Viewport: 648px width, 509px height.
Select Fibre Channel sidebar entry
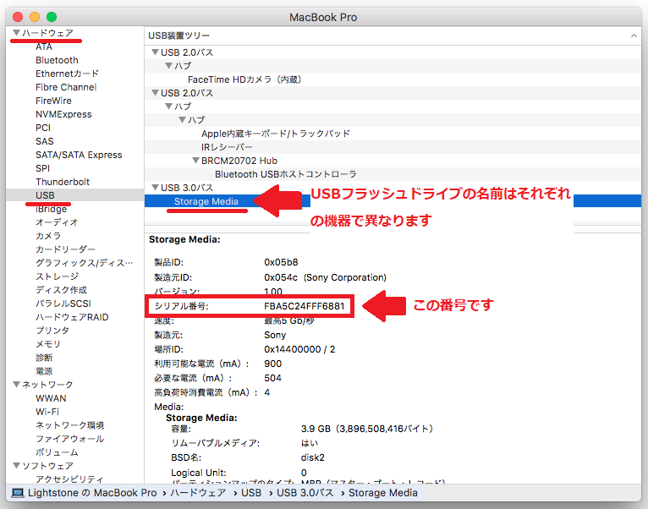(66, 87)
